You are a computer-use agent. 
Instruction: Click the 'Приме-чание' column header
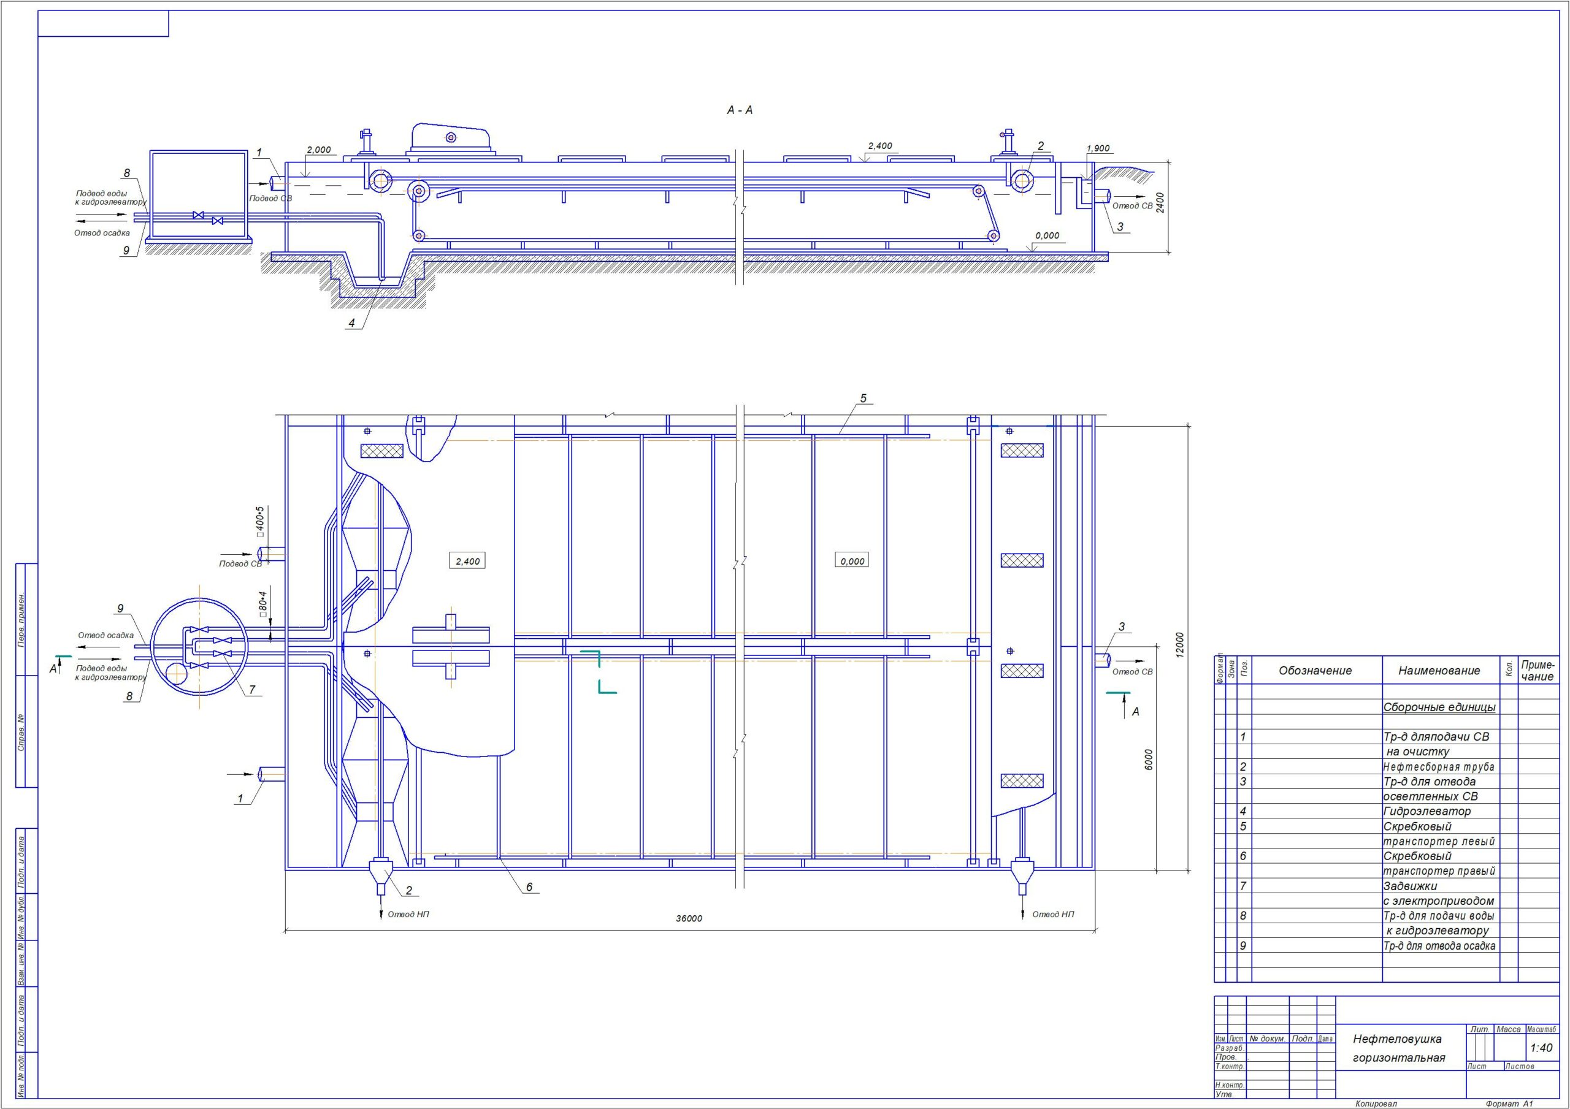1538,670
